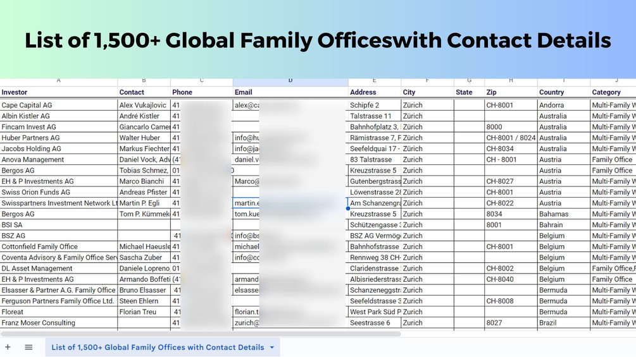Image resolution: width=636 pixels, height=357 pixels.
Task: Click the Investor header cell
Action: pyautogui.click(x=59, y=92)
